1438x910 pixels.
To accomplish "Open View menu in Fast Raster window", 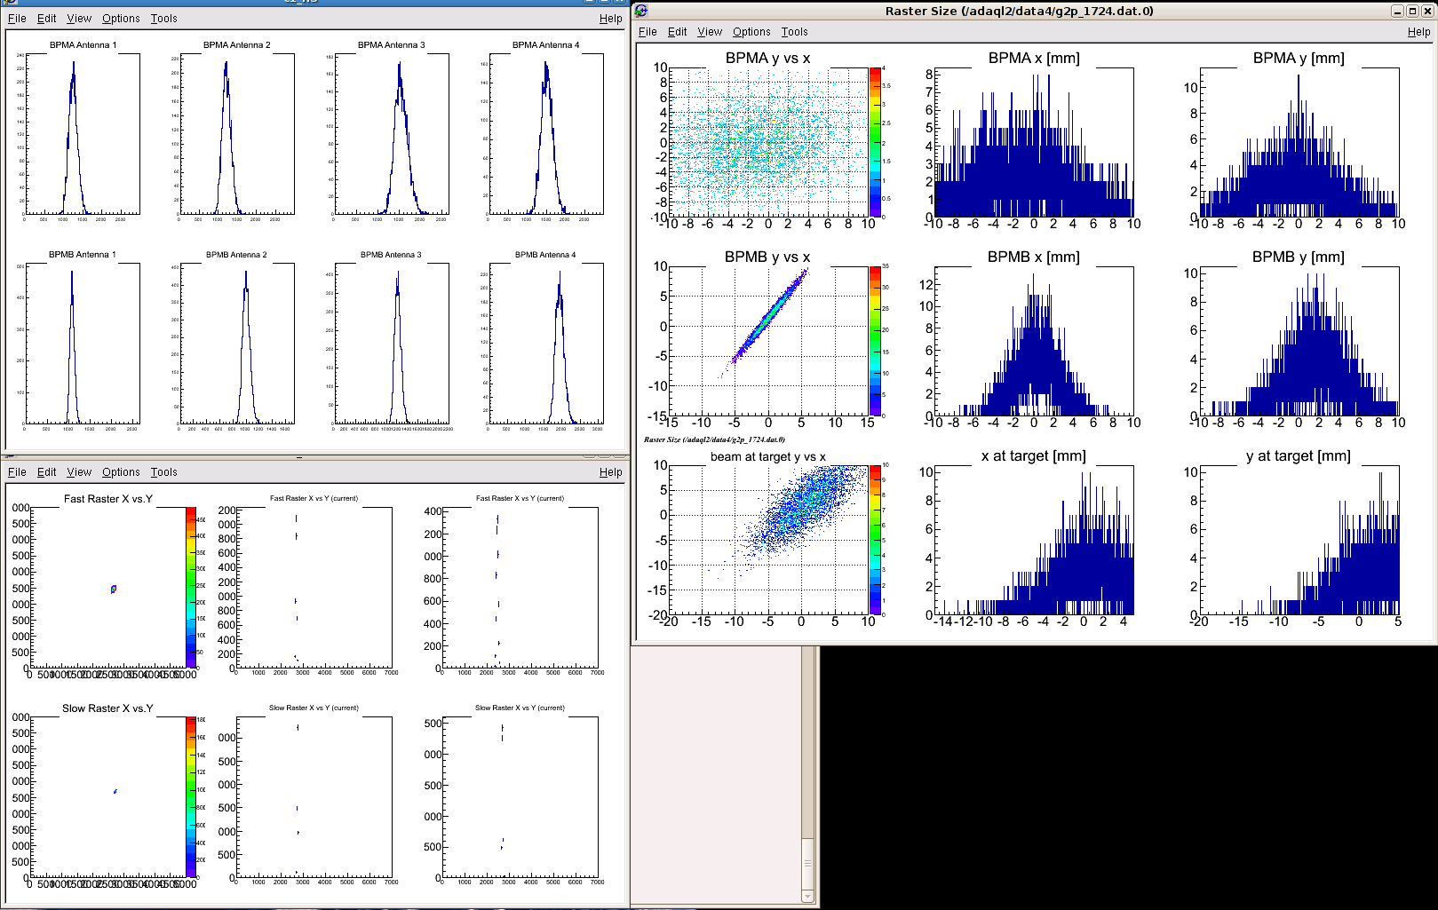I will [x=79, y=472].
